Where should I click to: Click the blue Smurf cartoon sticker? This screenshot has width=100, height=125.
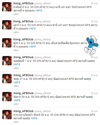click(91, 46)
